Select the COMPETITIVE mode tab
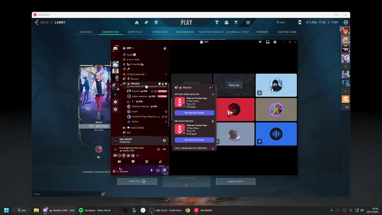 (x=110, y=32)
